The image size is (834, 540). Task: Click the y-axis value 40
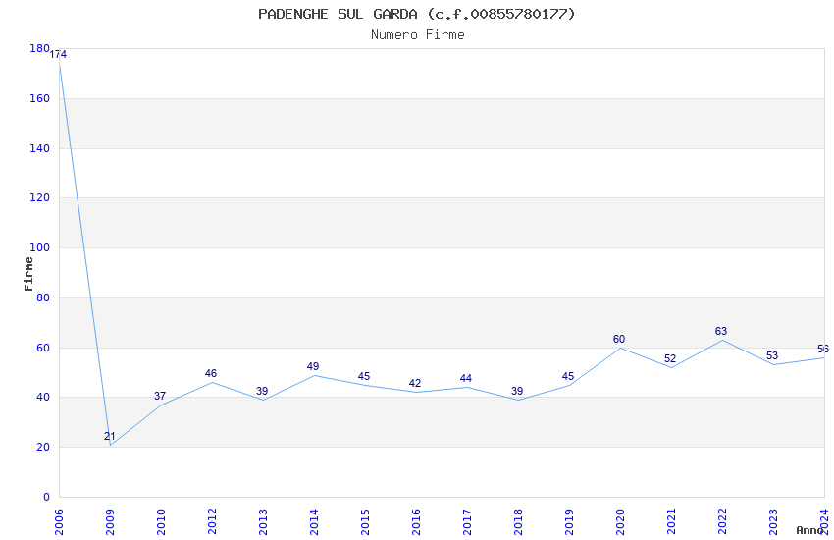[x=43, y=397]
